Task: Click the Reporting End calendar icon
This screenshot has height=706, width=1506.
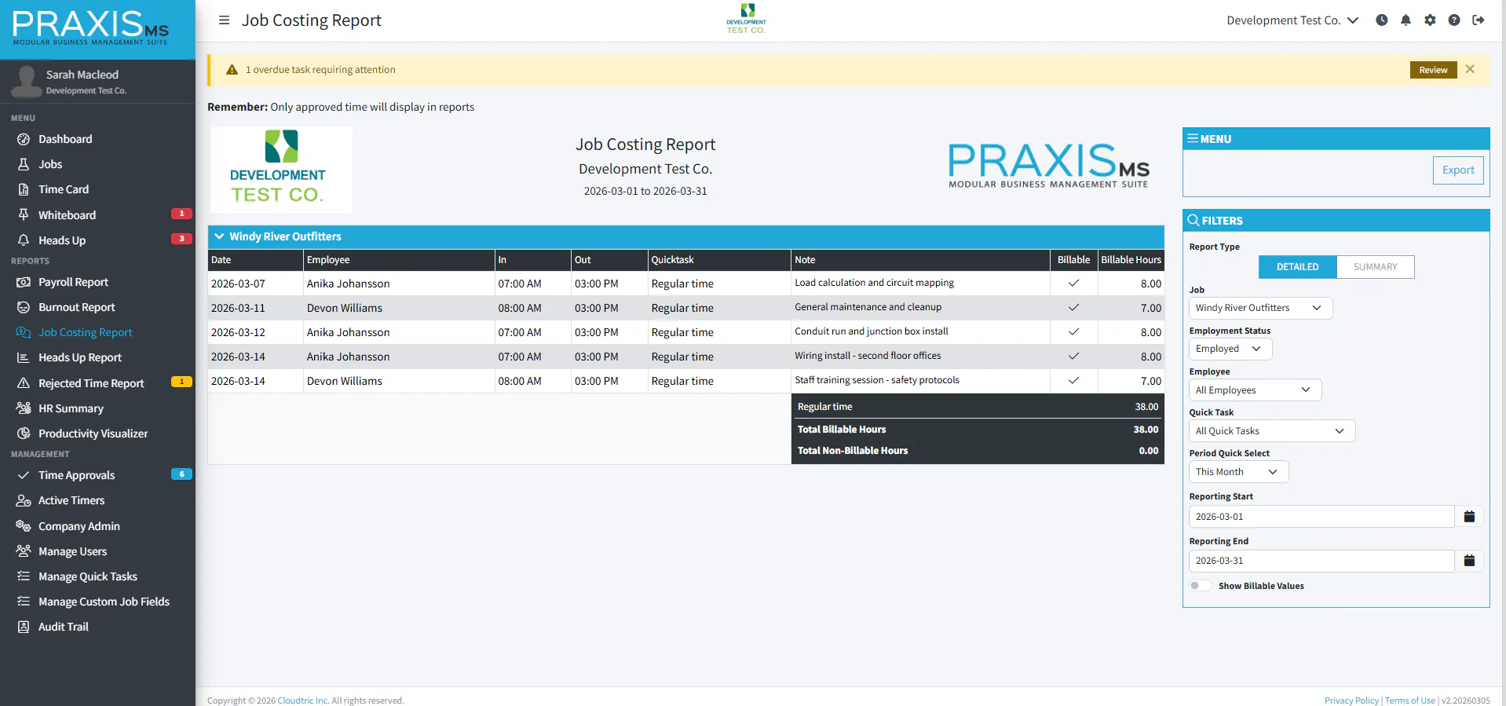Action: 1469,561
